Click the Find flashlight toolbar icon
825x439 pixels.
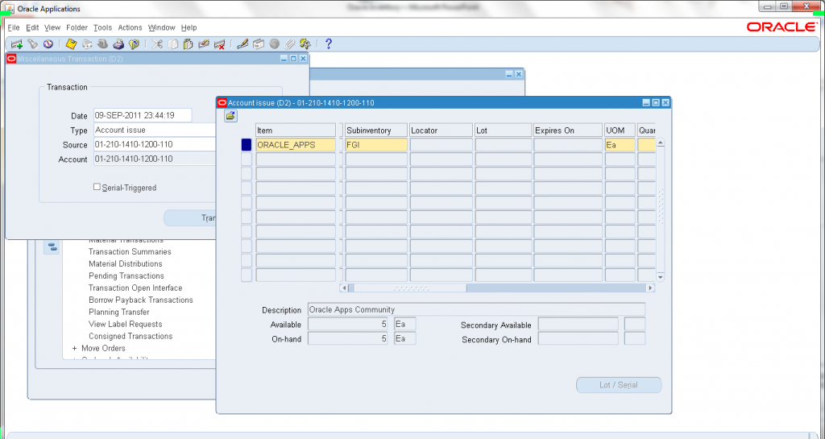pos(32,44)
